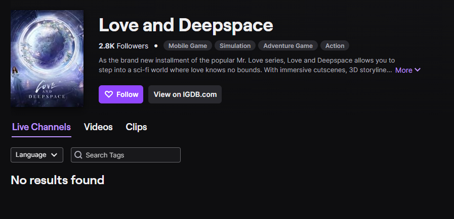Click the No results found message
The height and width of the screenshot is (219, 454).
point(57,180)
